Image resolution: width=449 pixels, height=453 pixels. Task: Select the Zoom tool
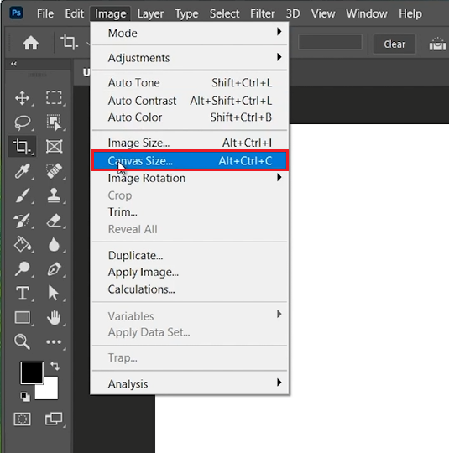22,341
